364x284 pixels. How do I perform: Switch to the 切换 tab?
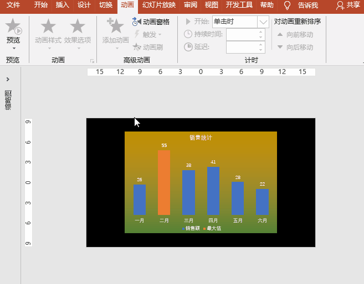click(106, 5)
